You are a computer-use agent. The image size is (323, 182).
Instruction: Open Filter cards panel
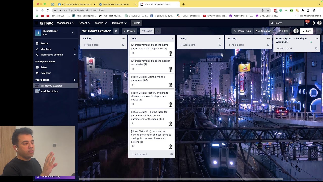click(283, 31)
